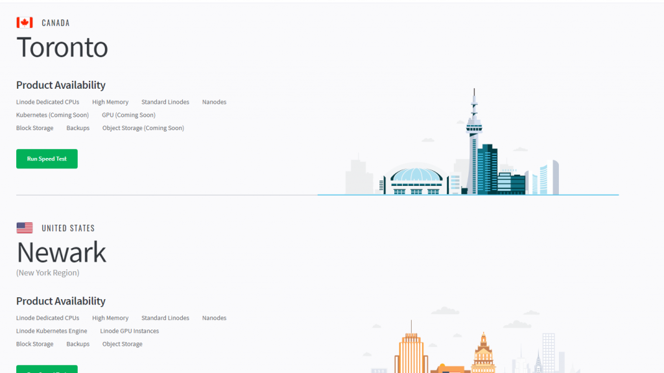Click the Newark skyline illustration
The image size is (664, 373).
(472, 340)
